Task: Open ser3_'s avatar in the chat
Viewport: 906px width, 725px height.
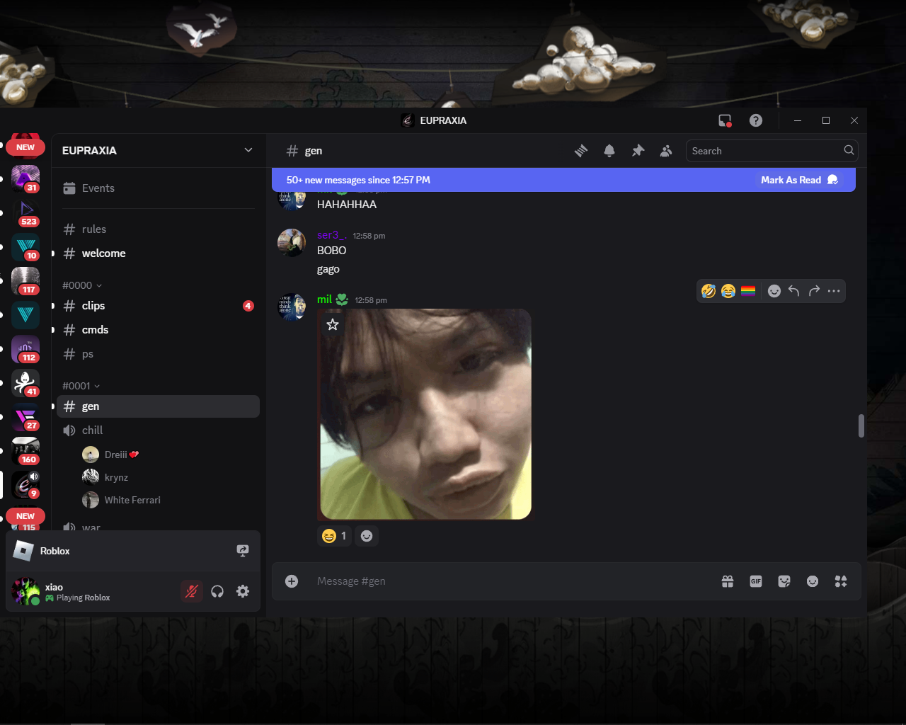Action: pos(292,243)
